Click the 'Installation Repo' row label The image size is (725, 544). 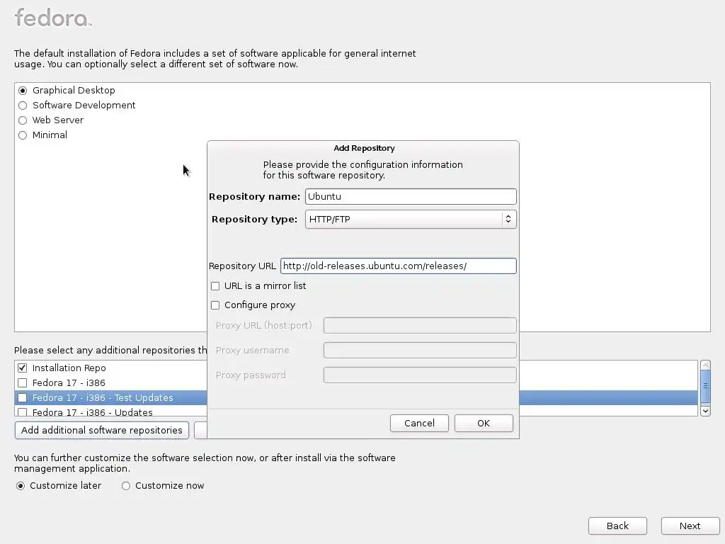point(69,368)
